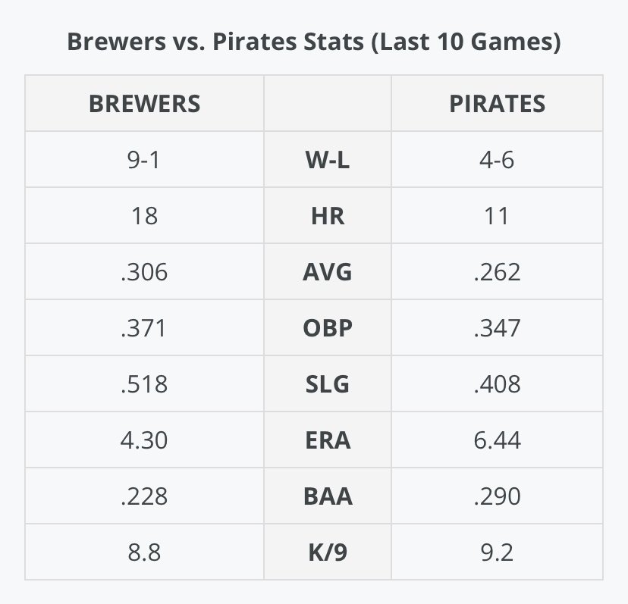Select the AVG row label
This screenshot has width=628, height=604.
(x=327, y=271)
